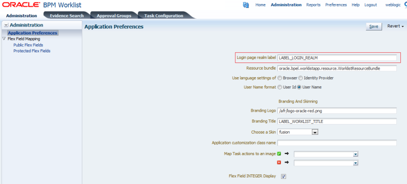Click the green checkmark approve action icon
This screenshot has width=407, height=184.
click(x=279, y=154)
